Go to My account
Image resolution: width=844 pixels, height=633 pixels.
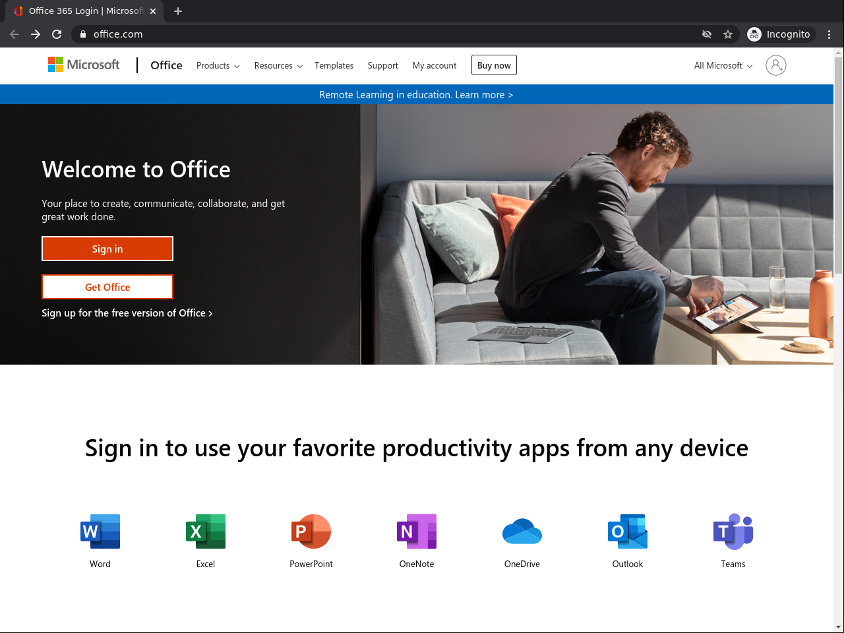coord(435,66)
